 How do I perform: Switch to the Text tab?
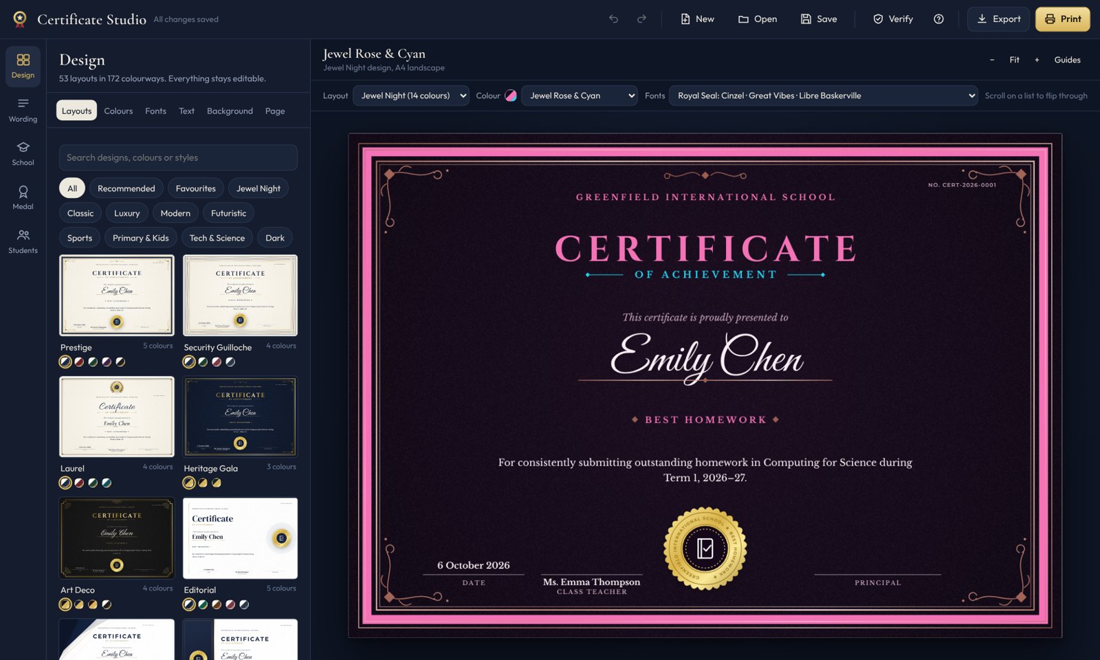point(186,111)
